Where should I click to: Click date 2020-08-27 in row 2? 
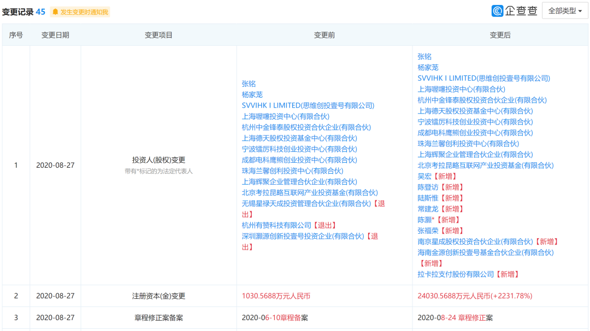click(x=55, y=296)
